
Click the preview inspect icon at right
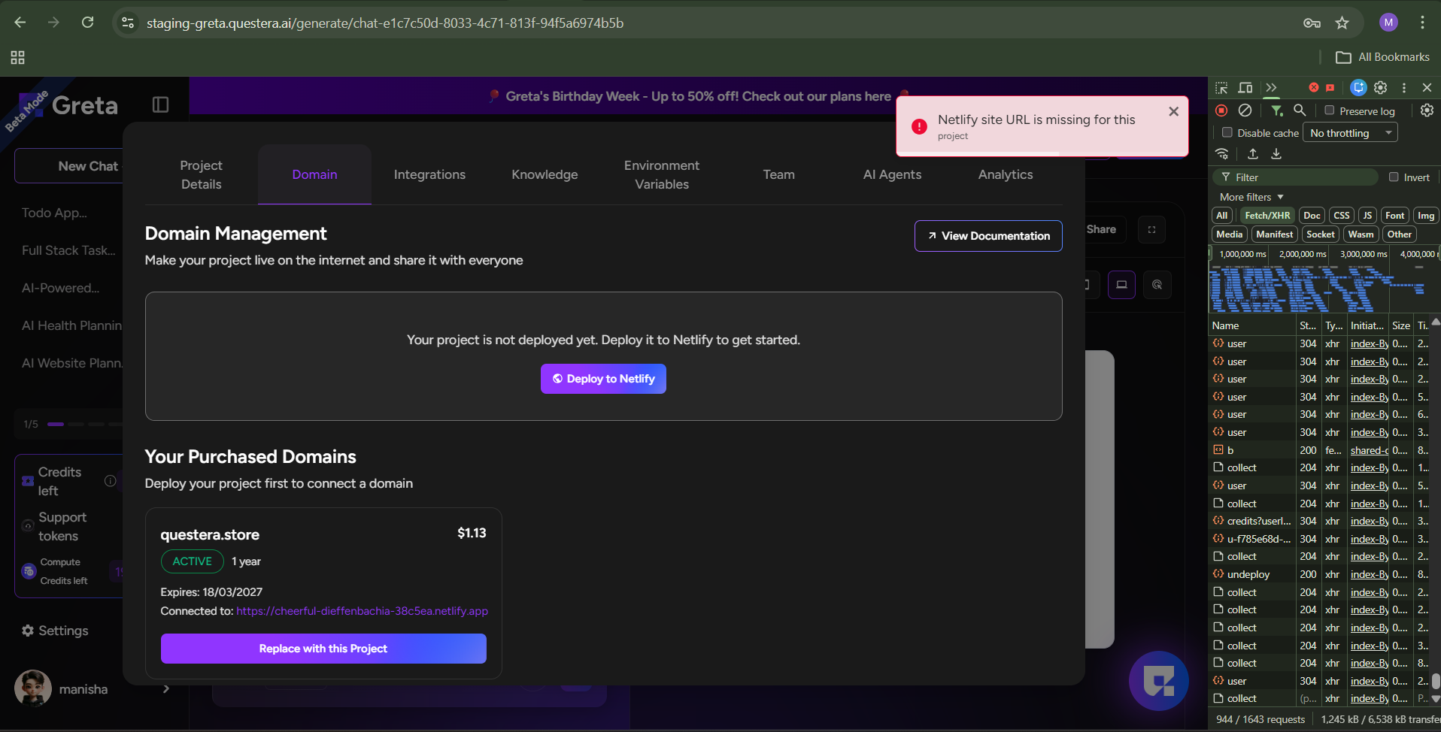[x=1157, y=285]
